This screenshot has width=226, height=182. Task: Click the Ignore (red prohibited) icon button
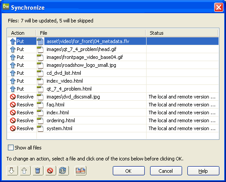[50, 171]
